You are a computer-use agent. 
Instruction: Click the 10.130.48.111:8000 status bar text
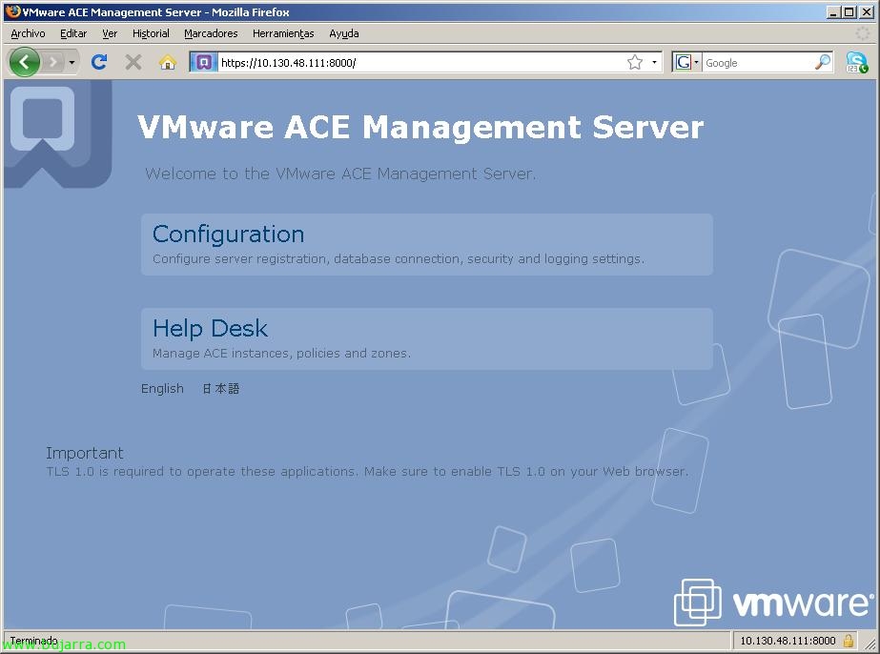tap(788, 641)
